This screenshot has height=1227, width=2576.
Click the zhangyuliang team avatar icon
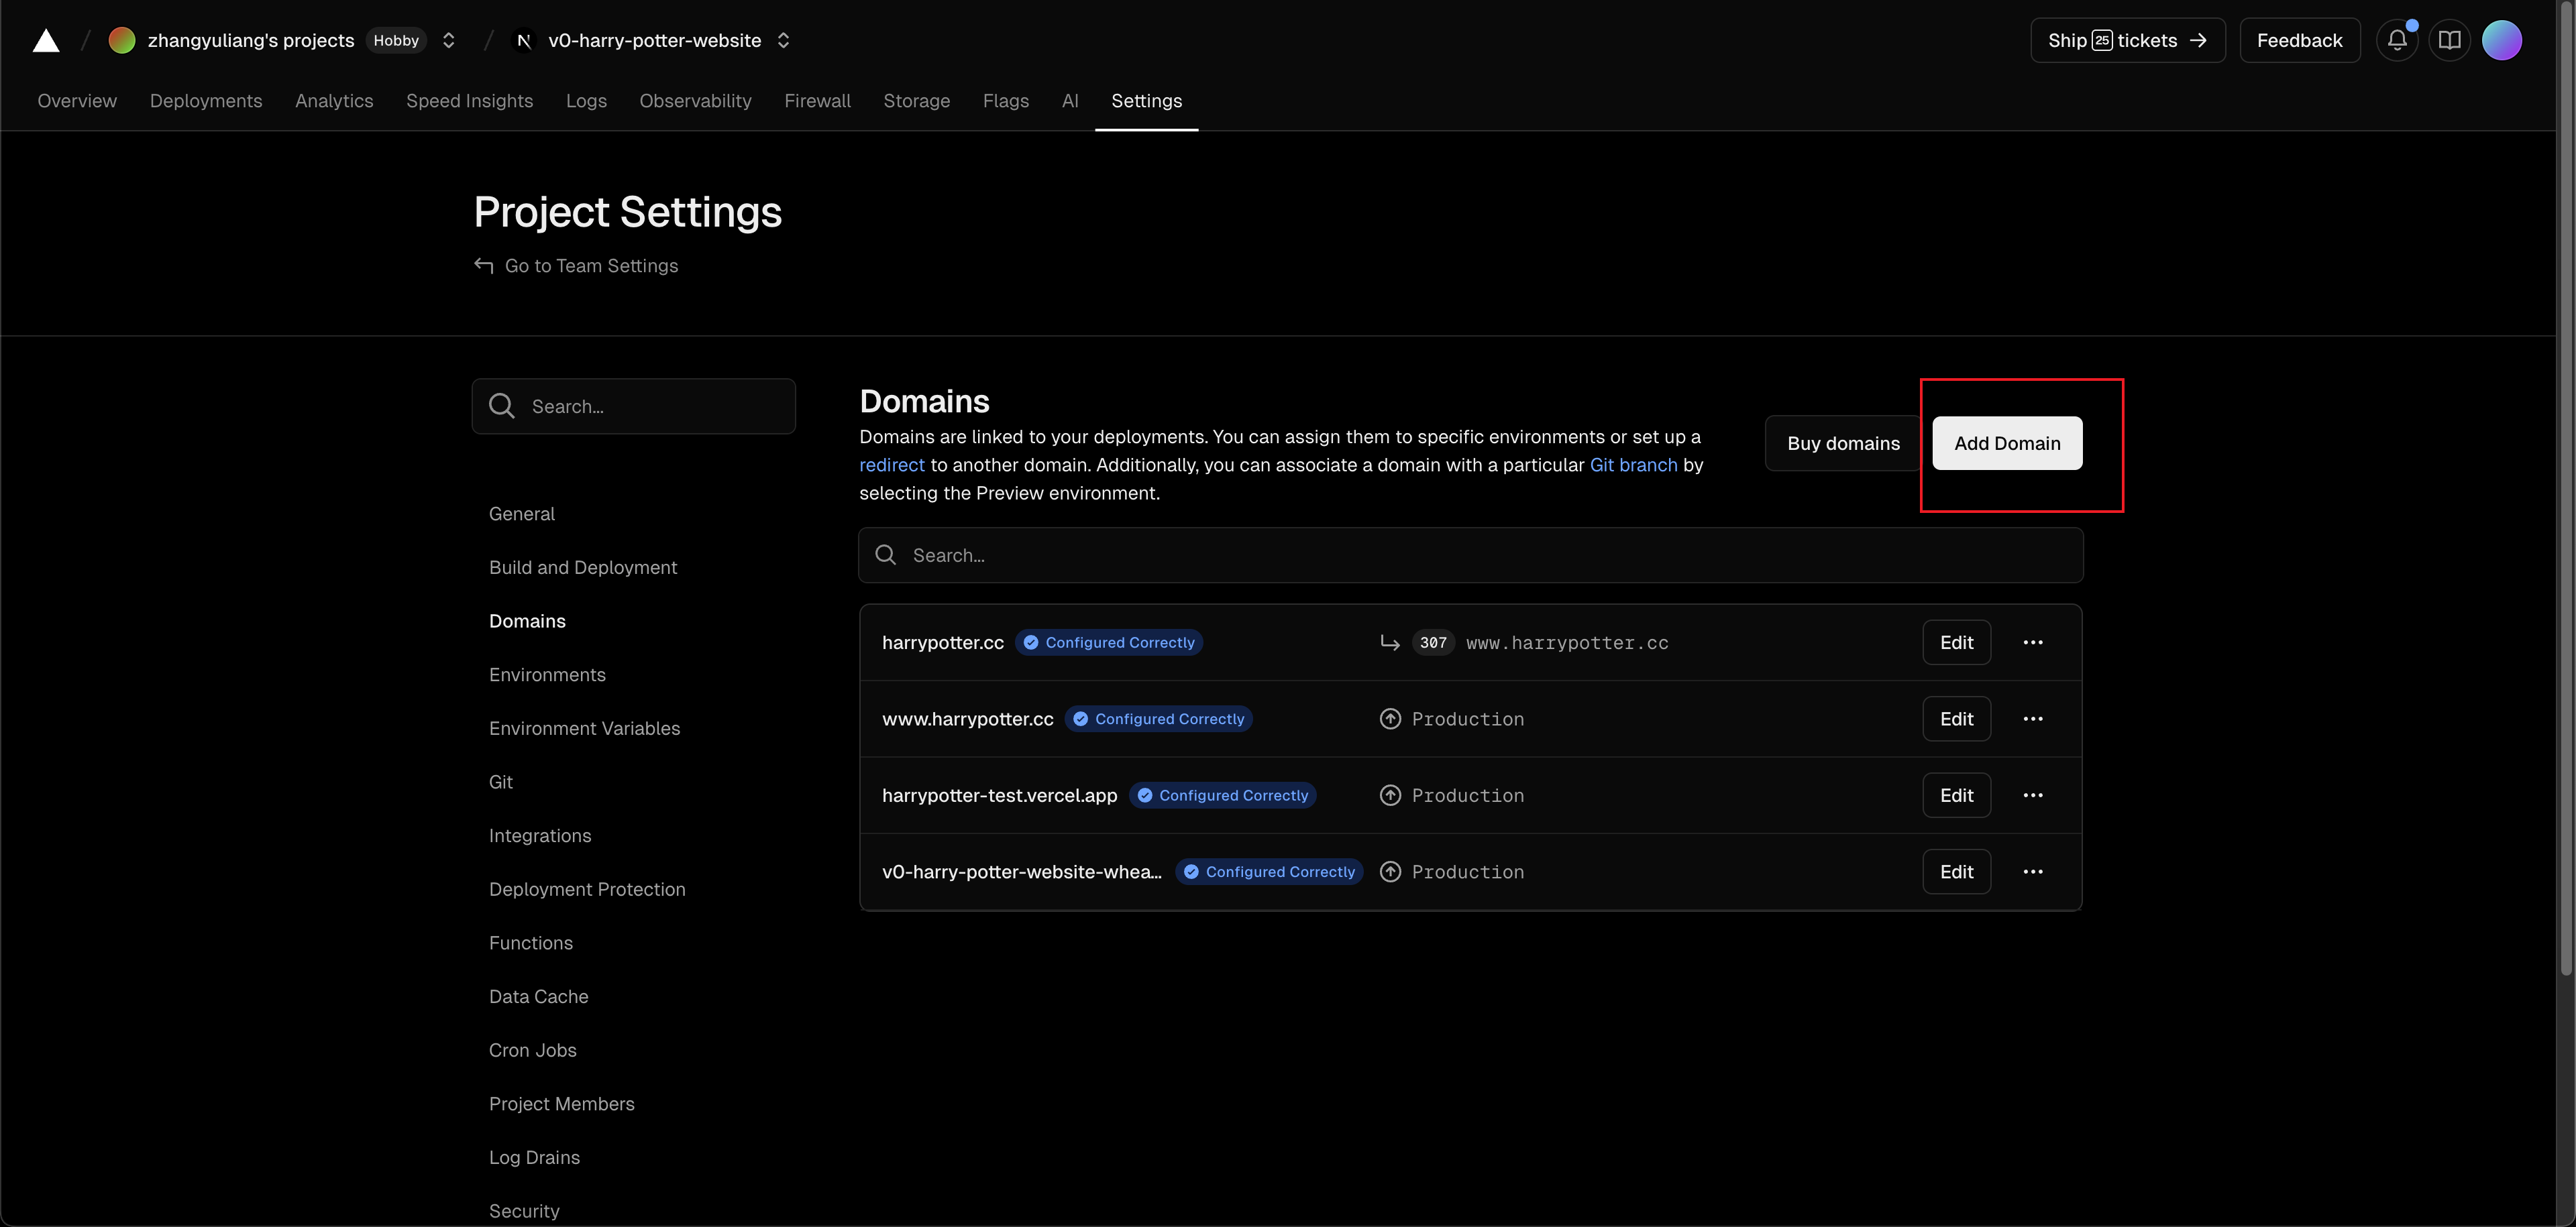coord(122,40)
